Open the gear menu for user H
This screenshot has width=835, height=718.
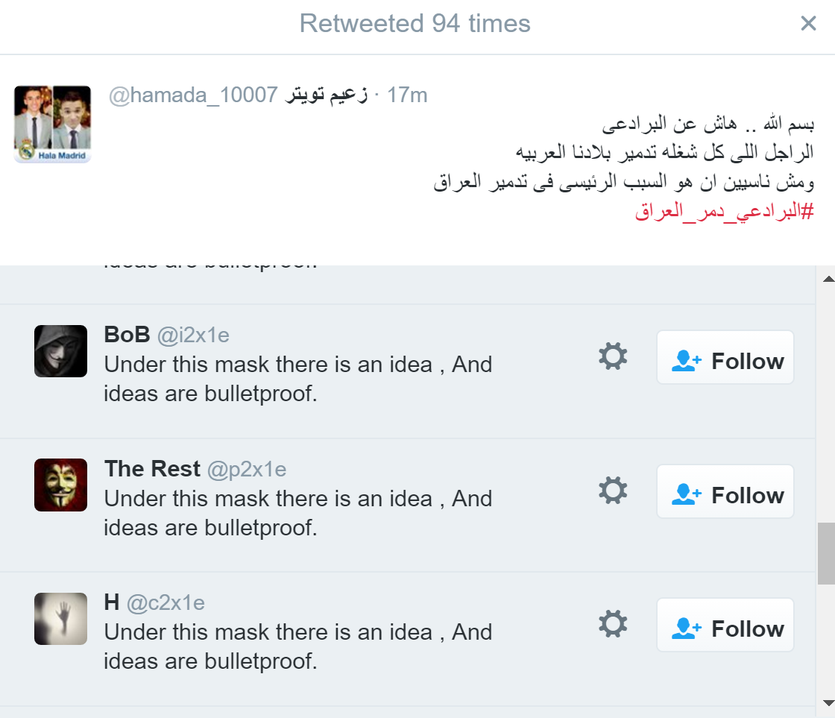click(612, 624)
